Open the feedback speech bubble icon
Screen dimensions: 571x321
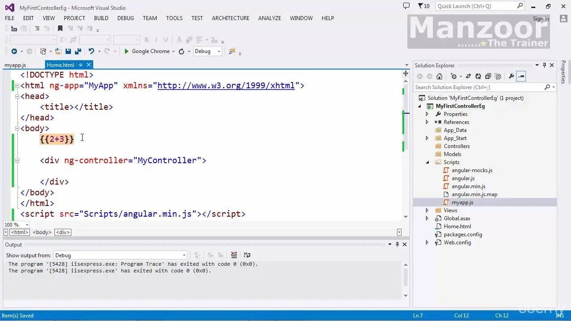(x=406, y=6)
